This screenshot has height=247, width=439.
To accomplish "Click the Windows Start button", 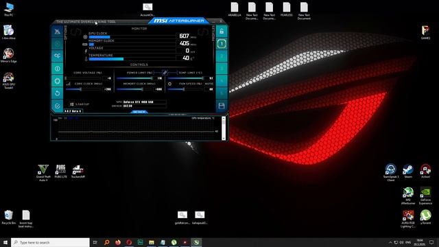I will point(5,242).
